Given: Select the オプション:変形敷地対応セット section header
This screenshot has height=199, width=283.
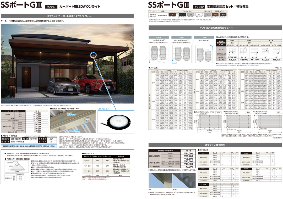Looking at the screenshot, I should point(215,28).
